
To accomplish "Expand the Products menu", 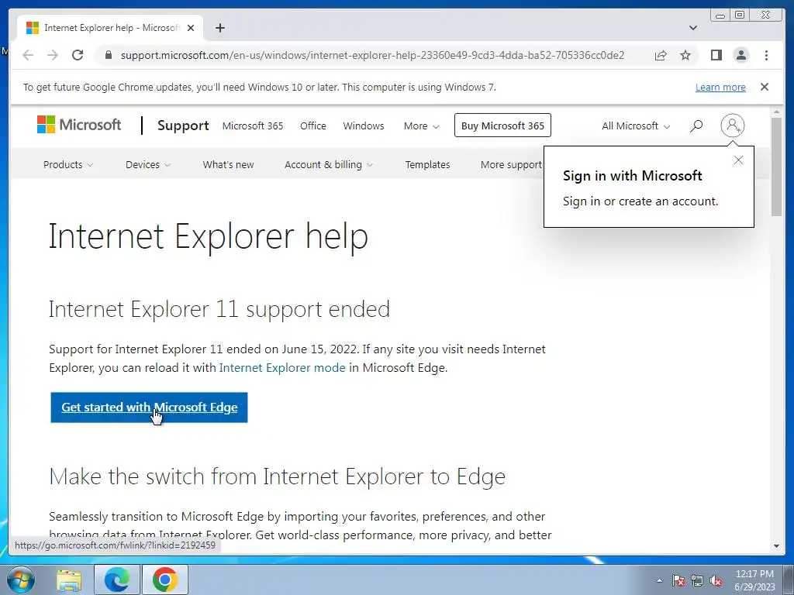I will tap(68, 164).
